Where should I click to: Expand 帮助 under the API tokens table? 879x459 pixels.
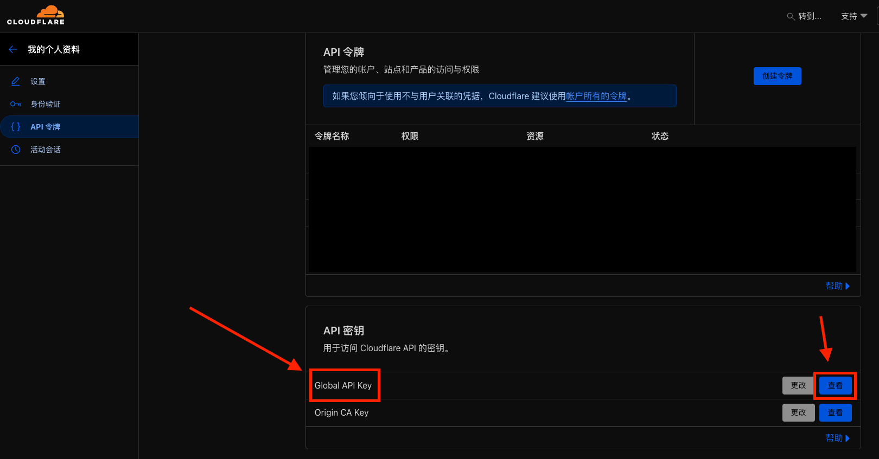click(x=838, y=286)
